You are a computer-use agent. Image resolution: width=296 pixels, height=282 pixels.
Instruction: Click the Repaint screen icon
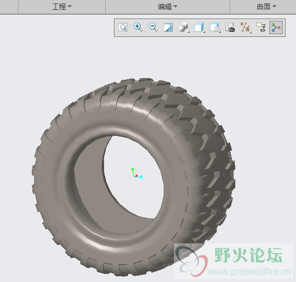click(168, 28)
